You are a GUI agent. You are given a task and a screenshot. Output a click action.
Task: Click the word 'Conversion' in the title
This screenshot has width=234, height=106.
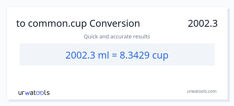[x=115, y=24]
